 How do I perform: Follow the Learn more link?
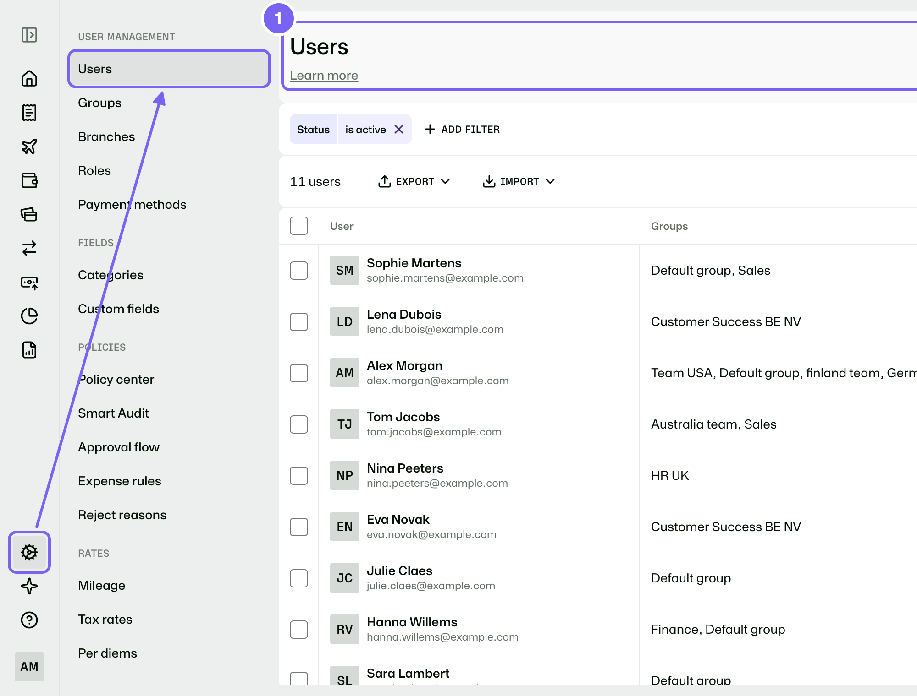324,75
